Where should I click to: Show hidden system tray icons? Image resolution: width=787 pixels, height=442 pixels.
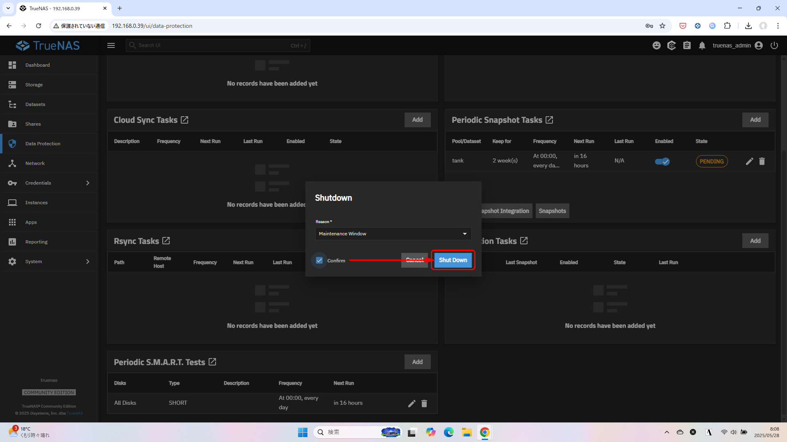[x=667, y=432]
